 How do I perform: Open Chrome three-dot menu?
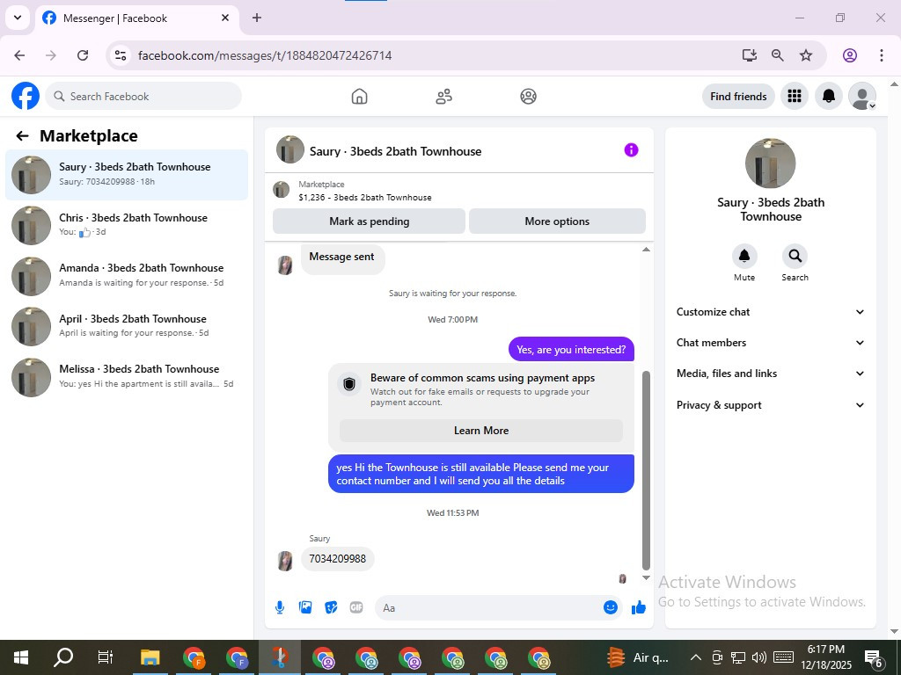coord(882,55)
